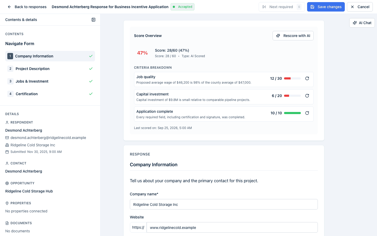Click the map pin icon beside PROPERTIES

(7, 203)
